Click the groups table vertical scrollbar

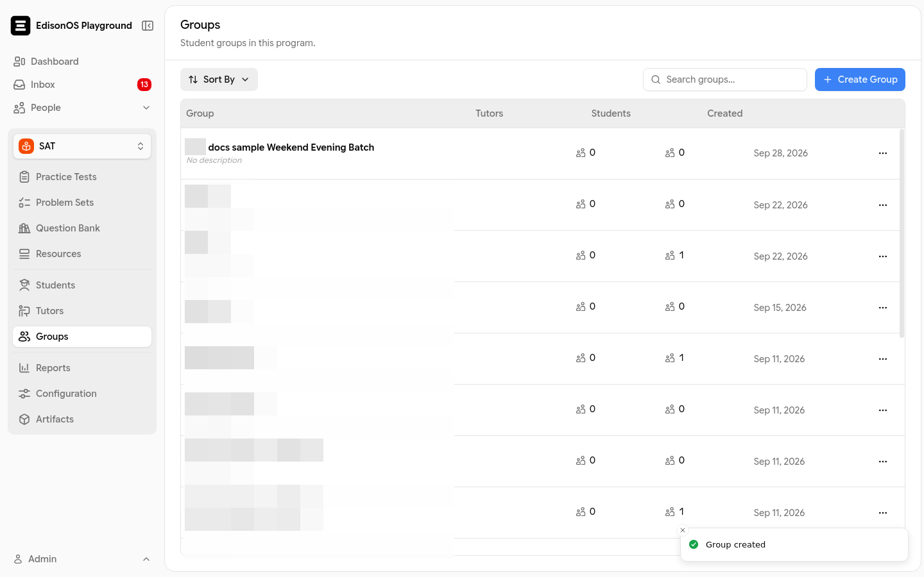pos(902,233)
